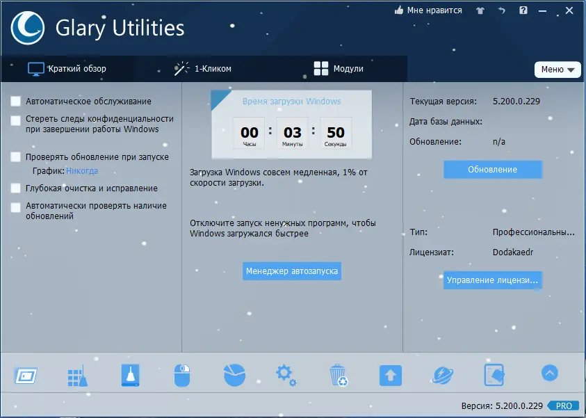Minimize the Glary Utilities window
Screen dimensions: 586x418
tap(542, 11)
